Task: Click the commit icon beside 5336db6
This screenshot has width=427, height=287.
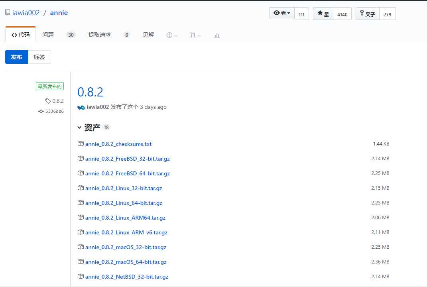Action: (41, 111)
